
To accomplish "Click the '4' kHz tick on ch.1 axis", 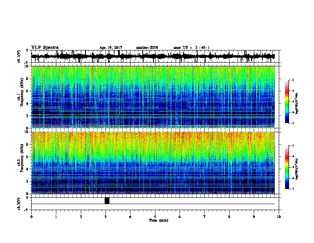I will click(x=28, y=104).
